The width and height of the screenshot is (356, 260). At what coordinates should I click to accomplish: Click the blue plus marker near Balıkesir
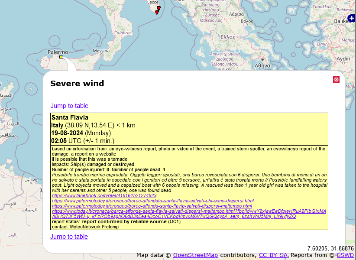pyautogui.click(x=352, y=18)
